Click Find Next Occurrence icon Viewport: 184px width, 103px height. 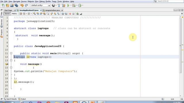pos(41,14)
